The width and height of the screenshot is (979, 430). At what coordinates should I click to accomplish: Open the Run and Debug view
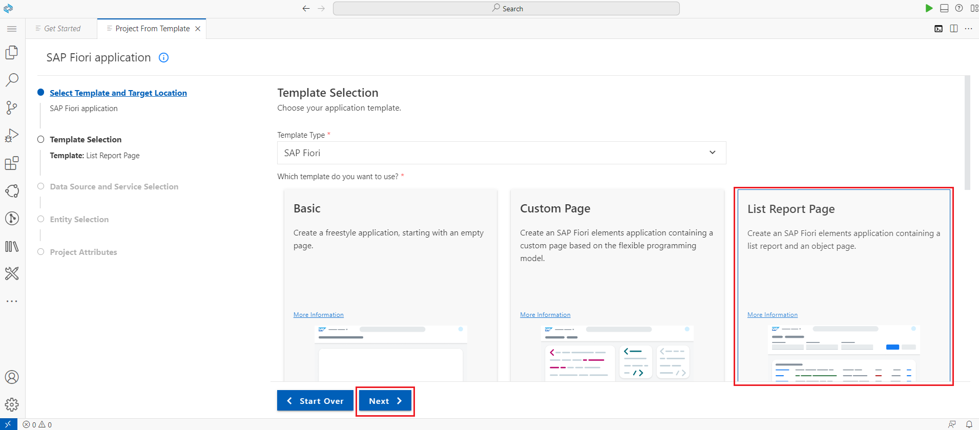pyautogui.click(x=12, y=135)
